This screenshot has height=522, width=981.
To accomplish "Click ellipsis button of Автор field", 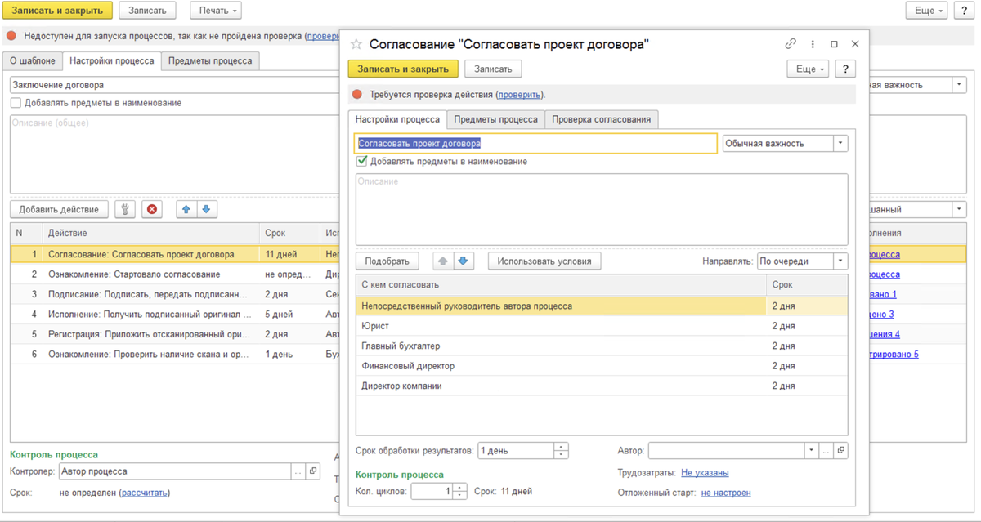I will pyautogui.click(x=826, y=450).
